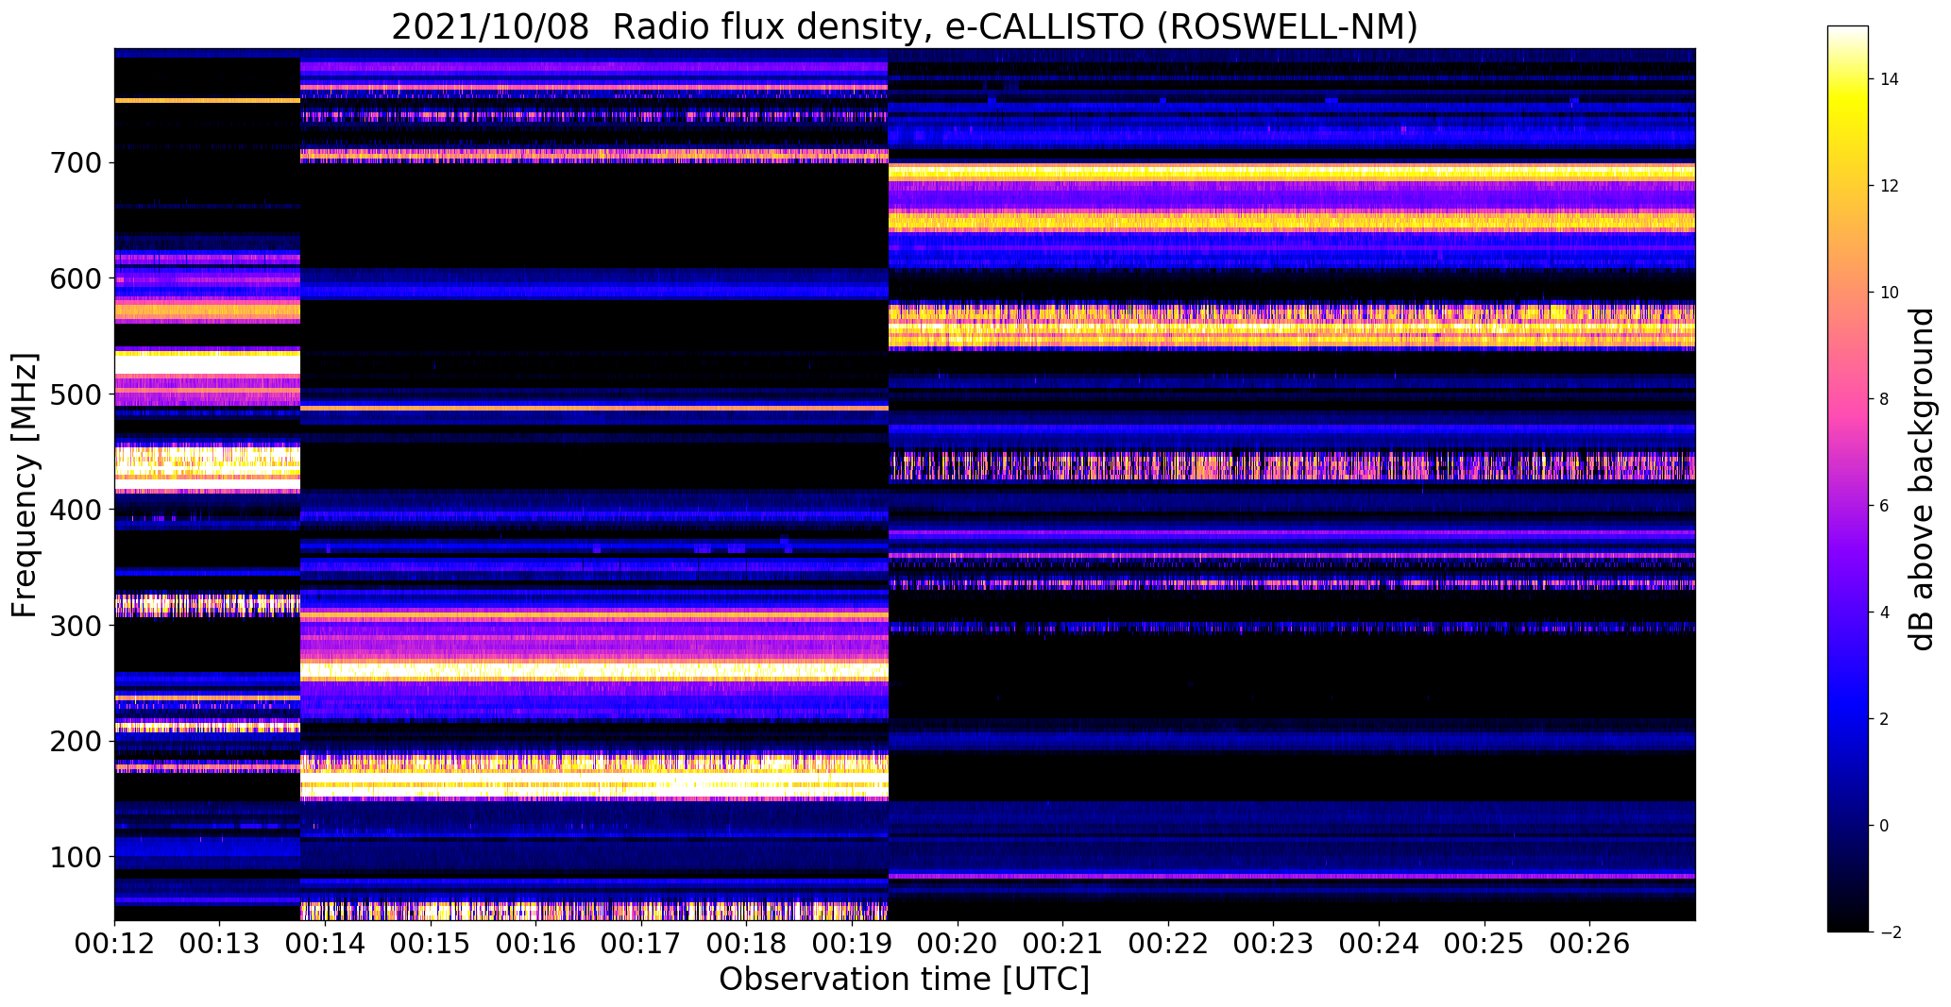Image resolution: width=1951 pixels, height=1007 pixels.
Task: Click the 100 frequency tick label
Action: pyautogui.click(x=74, y=858)
